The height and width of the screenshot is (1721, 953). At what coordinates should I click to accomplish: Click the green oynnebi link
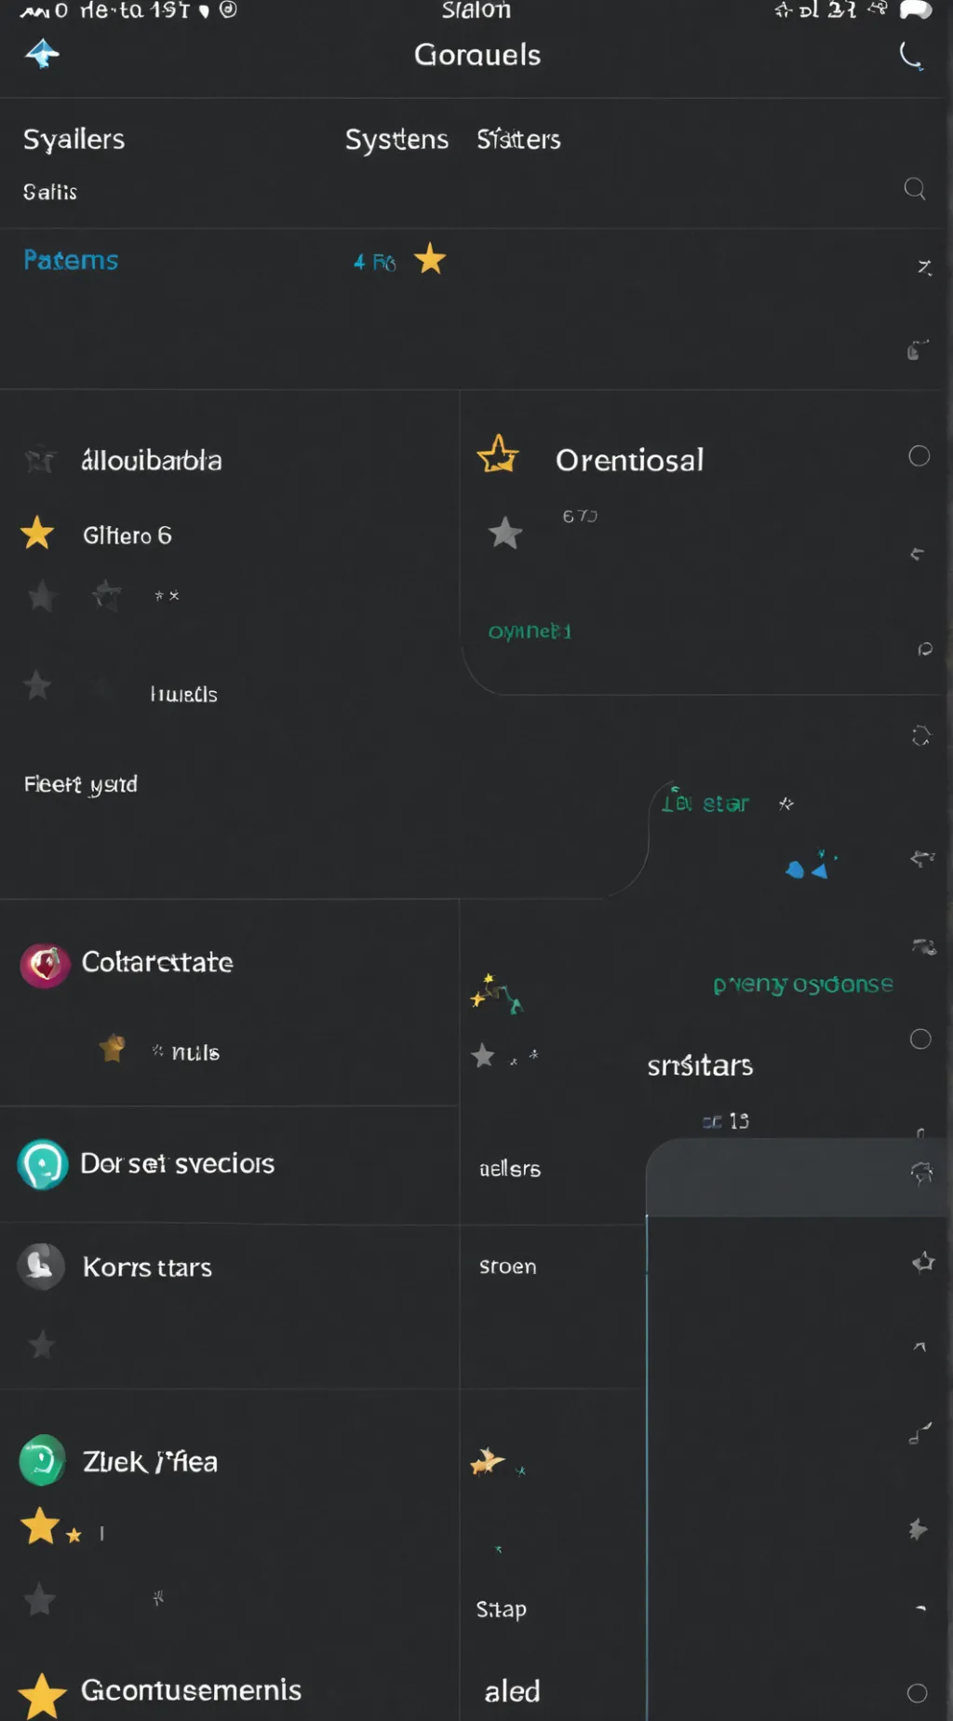530,631
